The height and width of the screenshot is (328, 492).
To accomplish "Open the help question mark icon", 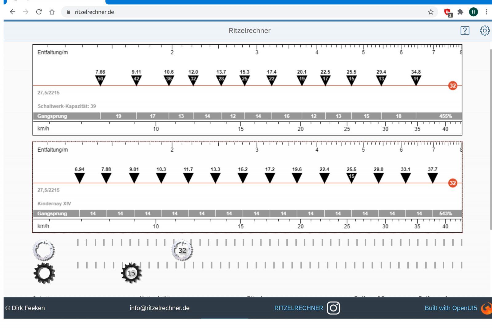I will [x=465, y=30].
